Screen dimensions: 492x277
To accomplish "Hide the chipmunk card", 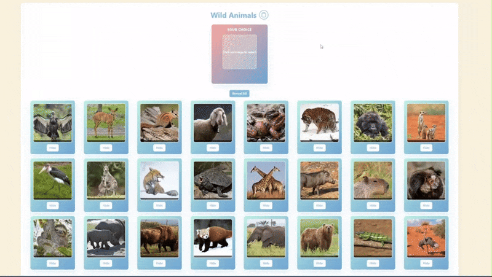I will tap(159, 148).
